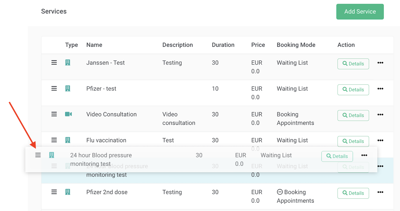Screen dimensions: 400x211
Task: Click the handle on the floating dragged row
Action: coord(38,155)
